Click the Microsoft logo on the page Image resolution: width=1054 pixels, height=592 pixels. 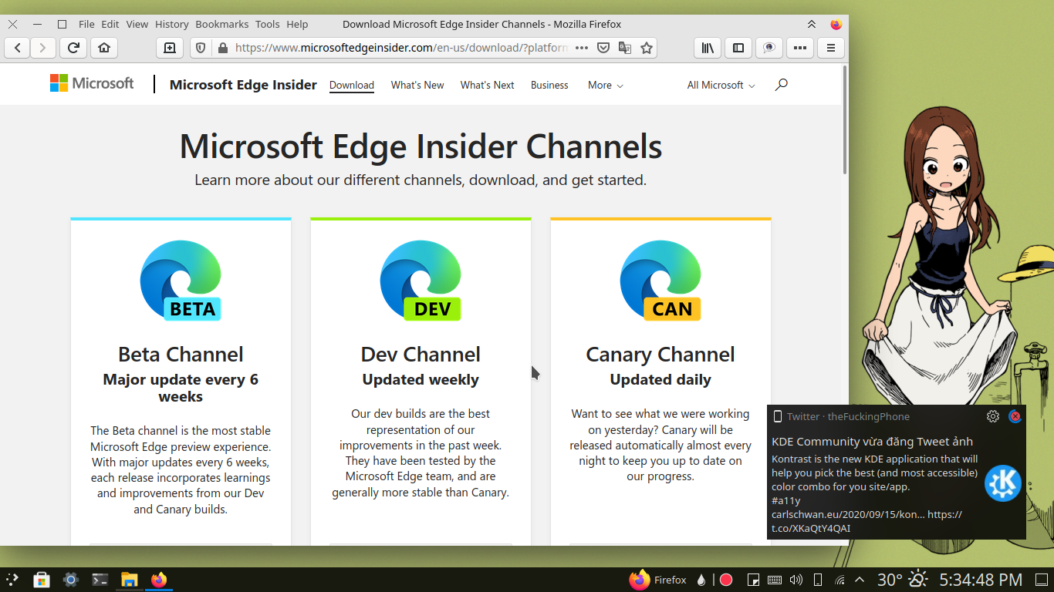92,83
